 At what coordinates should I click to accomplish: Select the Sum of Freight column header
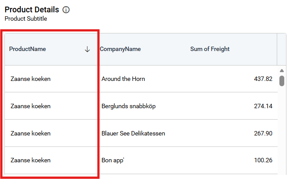210,49
